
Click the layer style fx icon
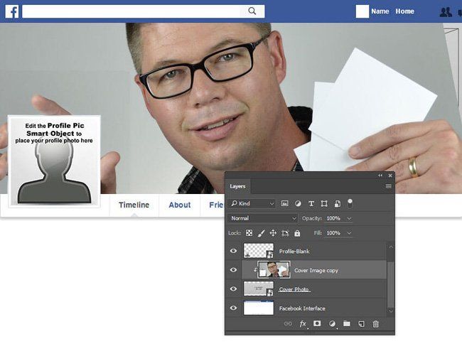coord(303,324)
